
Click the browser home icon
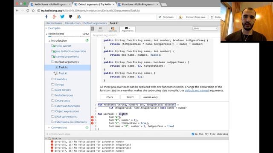(33, 11)
